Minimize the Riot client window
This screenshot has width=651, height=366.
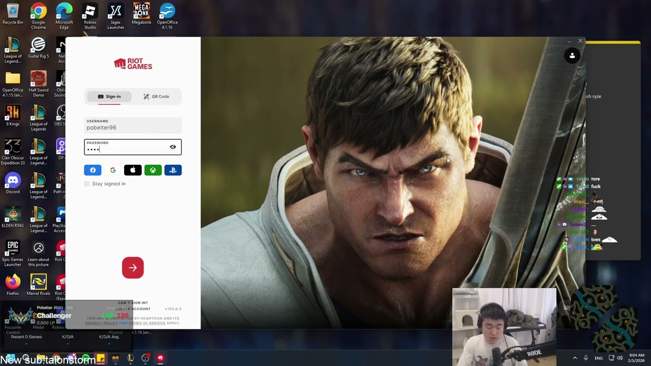click(569, 41)
